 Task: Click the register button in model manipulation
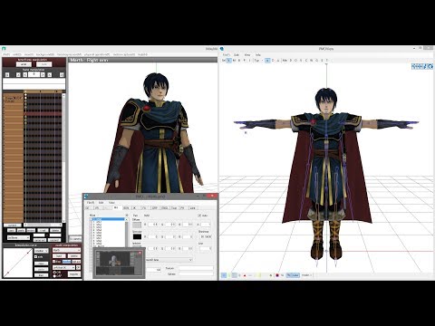(74, 274)
